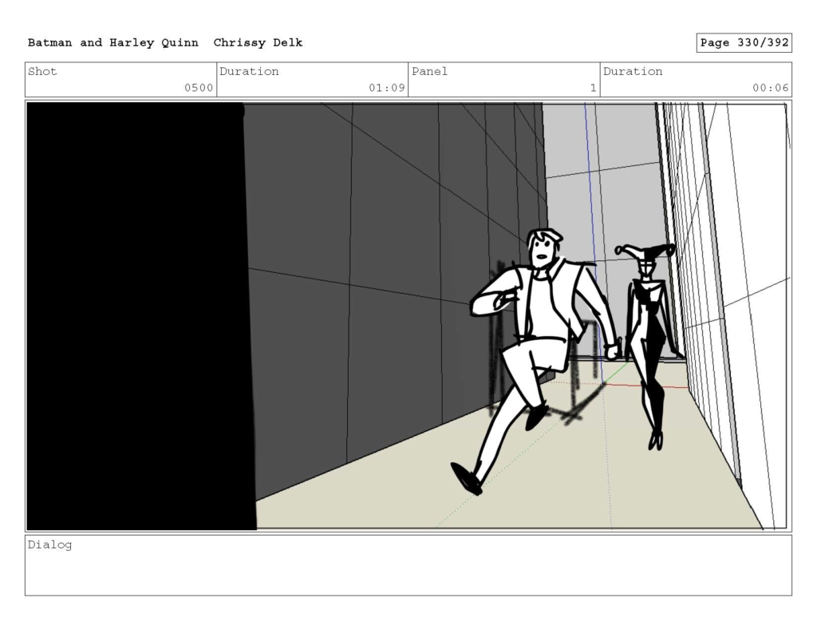Viewport: 817px width, 633px height.
Task: Click the 'Panel' header label
Action: (x=429, y=71)
